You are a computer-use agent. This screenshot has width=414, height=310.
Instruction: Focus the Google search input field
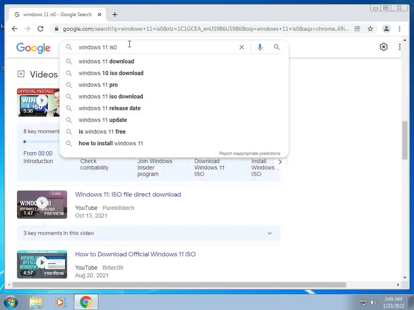click(x=156, y=47)
